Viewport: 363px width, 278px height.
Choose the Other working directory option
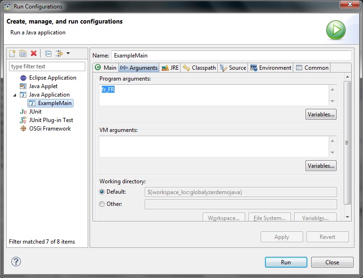tap(102, 204)
